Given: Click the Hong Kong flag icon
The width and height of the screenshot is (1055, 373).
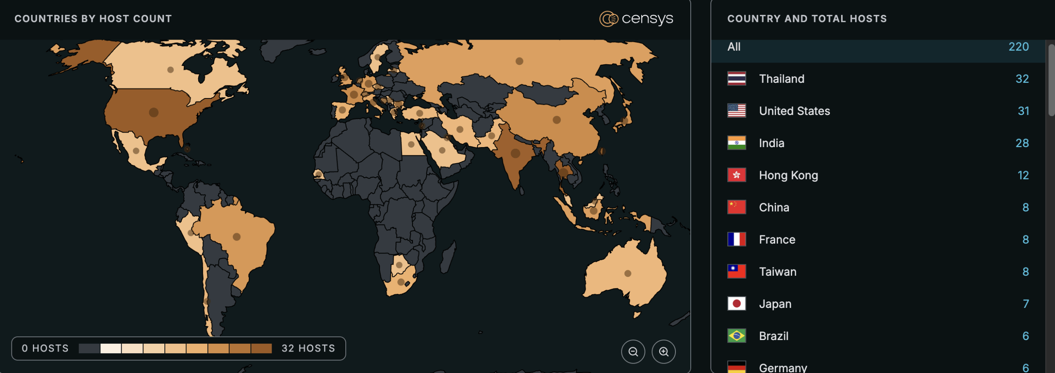Looking at the screenshot, I should point(736,175).
